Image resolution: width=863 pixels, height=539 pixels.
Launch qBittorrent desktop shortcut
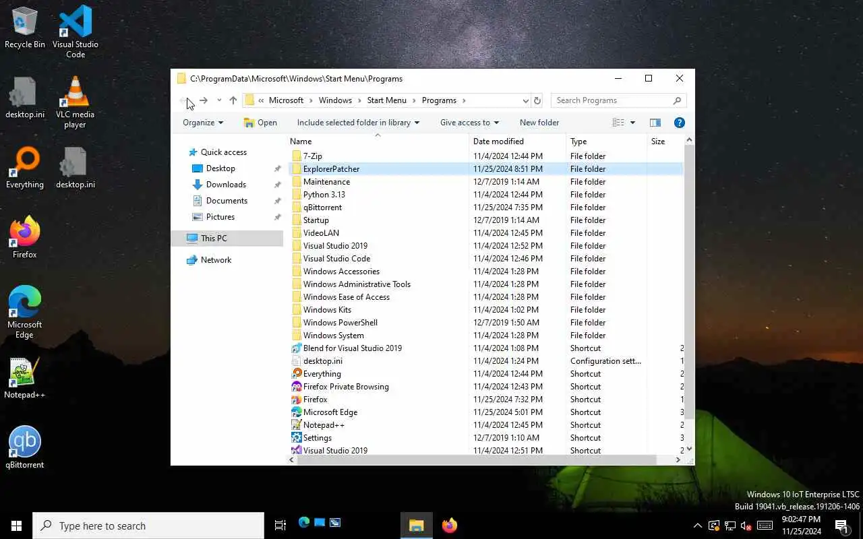(25, 447)
